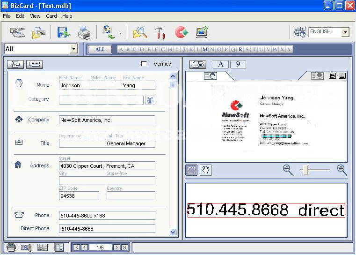Click the Company field NewSoft America, Inc.
Screen dimensions: 356x255
[107, 120]
